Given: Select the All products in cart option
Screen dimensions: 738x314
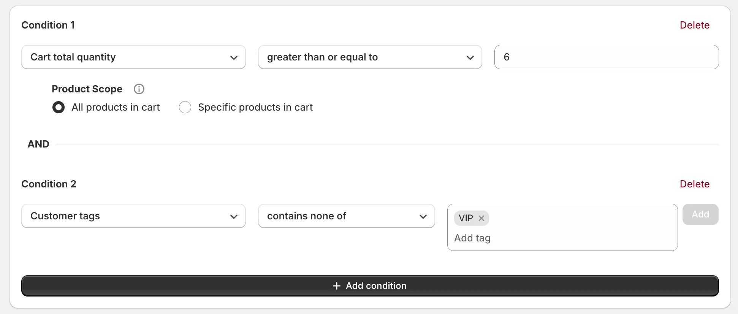Looking at the screenshot, I should [59, 107].
